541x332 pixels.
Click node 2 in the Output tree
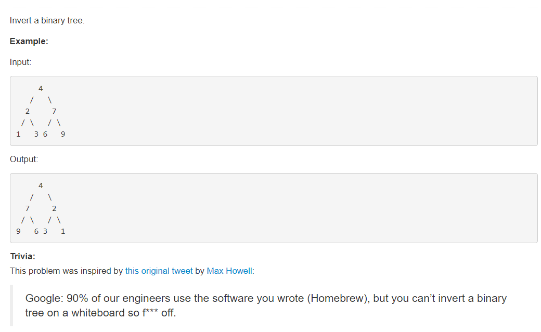coord(54,208)
